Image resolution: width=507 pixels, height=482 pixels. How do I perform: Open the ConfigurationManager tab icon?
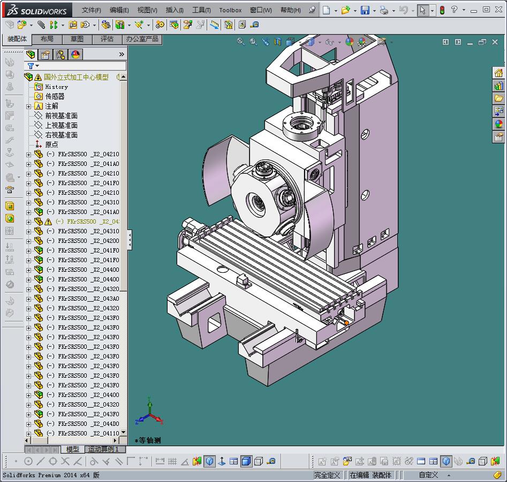(60, 54)
